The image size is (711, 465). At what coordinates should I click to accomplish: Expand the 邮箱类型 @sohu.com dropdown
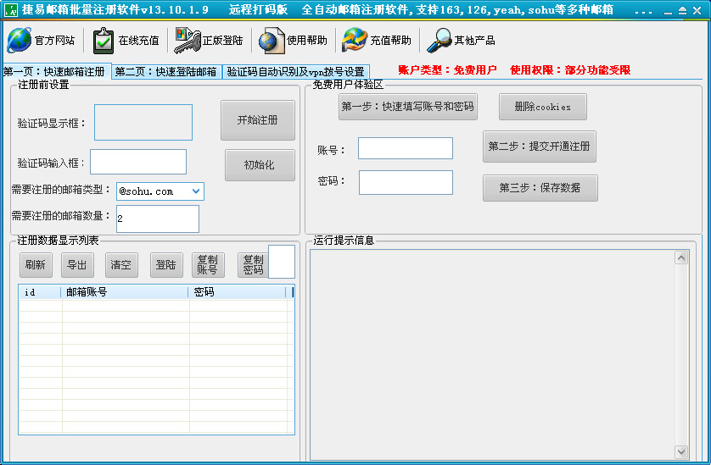point(196,191)
